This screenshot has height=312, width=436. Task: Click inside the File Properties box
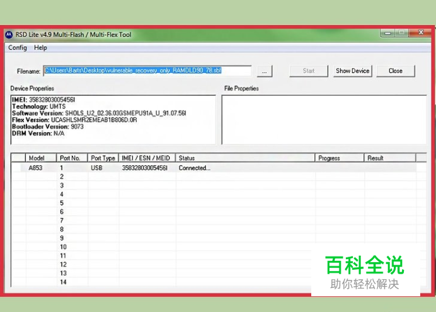324,120
